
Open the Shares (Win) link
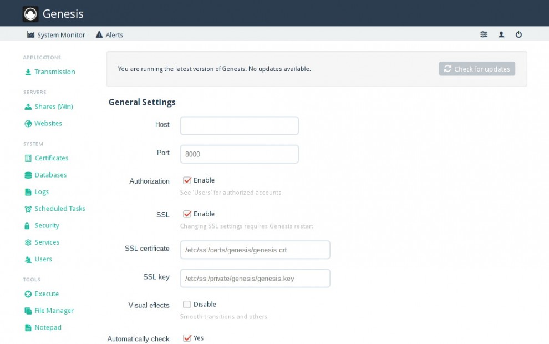coord(49,107)
